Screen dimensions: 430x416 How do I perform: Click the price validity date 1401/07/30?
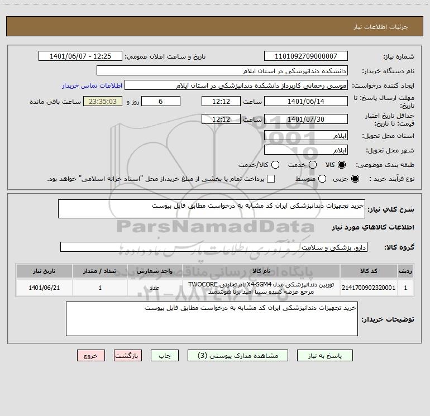click(x=306, y=119)
